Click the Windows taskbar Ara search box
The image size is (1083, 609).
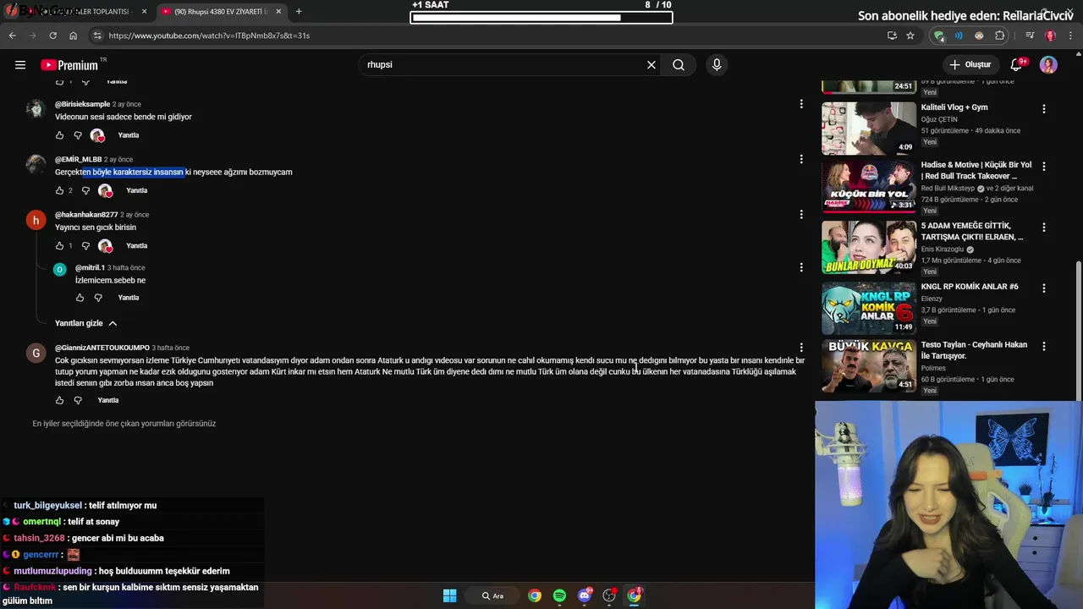[493, 595]
